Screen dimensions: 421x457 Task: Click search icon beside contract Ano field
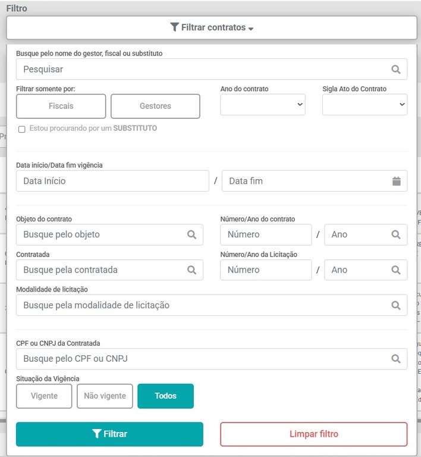click(396, 234)
